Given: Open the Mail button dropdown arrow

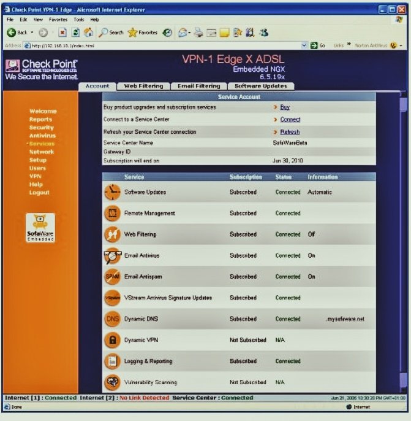Looking at the screenshot, I should [189, 33].
